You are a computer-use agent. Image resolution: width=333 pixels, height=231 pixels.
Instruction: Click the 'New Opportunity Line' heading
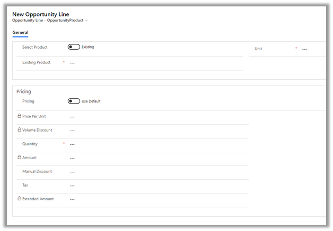[x=40, y=14]
